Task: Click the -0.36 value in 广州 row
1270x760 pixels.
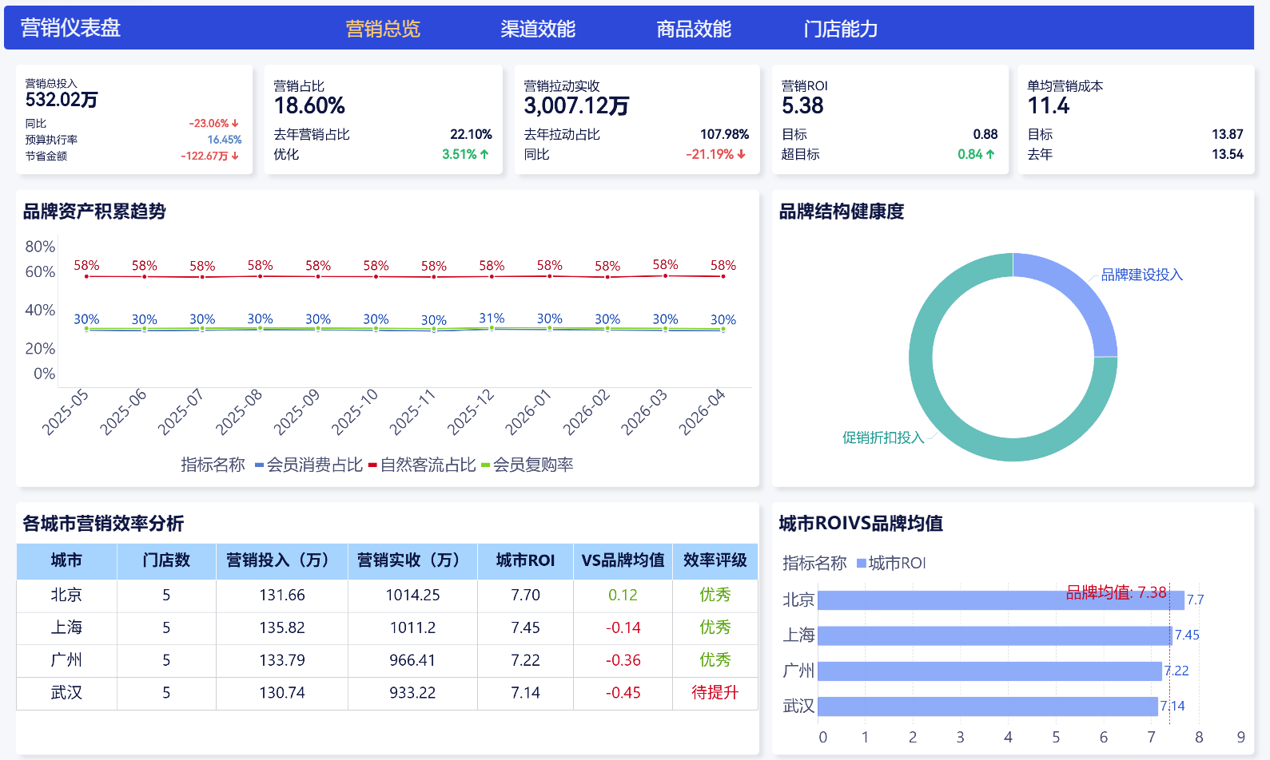Action: tap(623, 660)
